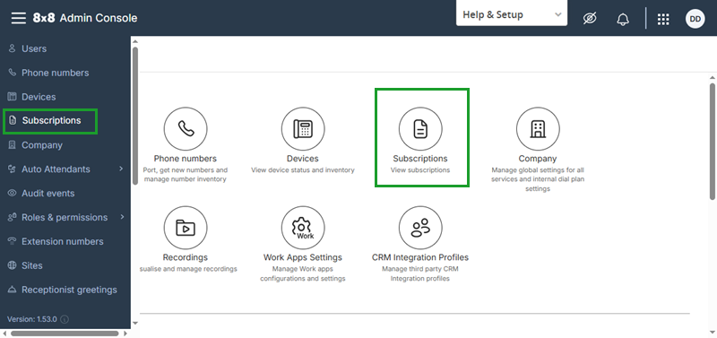
Task: Expand the Roles & permissions chevron
Action: pyautogui.click(x=122, y=217)
